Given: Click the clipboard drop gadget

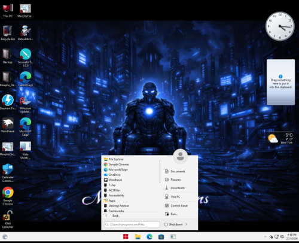Looking at the screenshot, I should (x=280, y=82).
